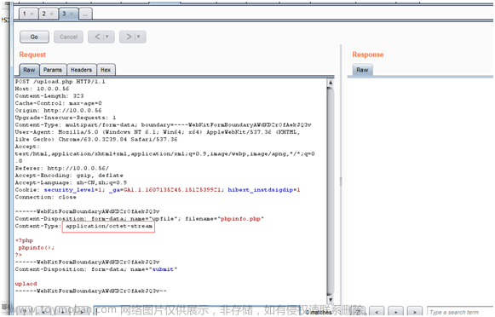
Task: Open a new tab with the ... tab
Action: click(x=85, y=14)
